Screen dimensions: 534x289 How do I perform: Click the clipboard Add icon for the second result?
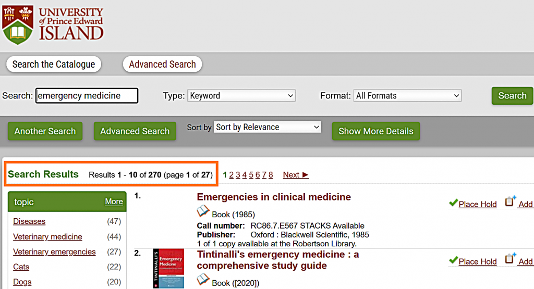click(510, 259)
